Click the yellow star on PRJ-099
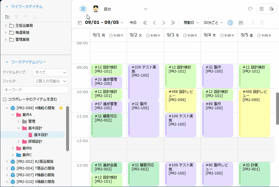The height and width of the screenshot is (187, 279). click(61, 108)
